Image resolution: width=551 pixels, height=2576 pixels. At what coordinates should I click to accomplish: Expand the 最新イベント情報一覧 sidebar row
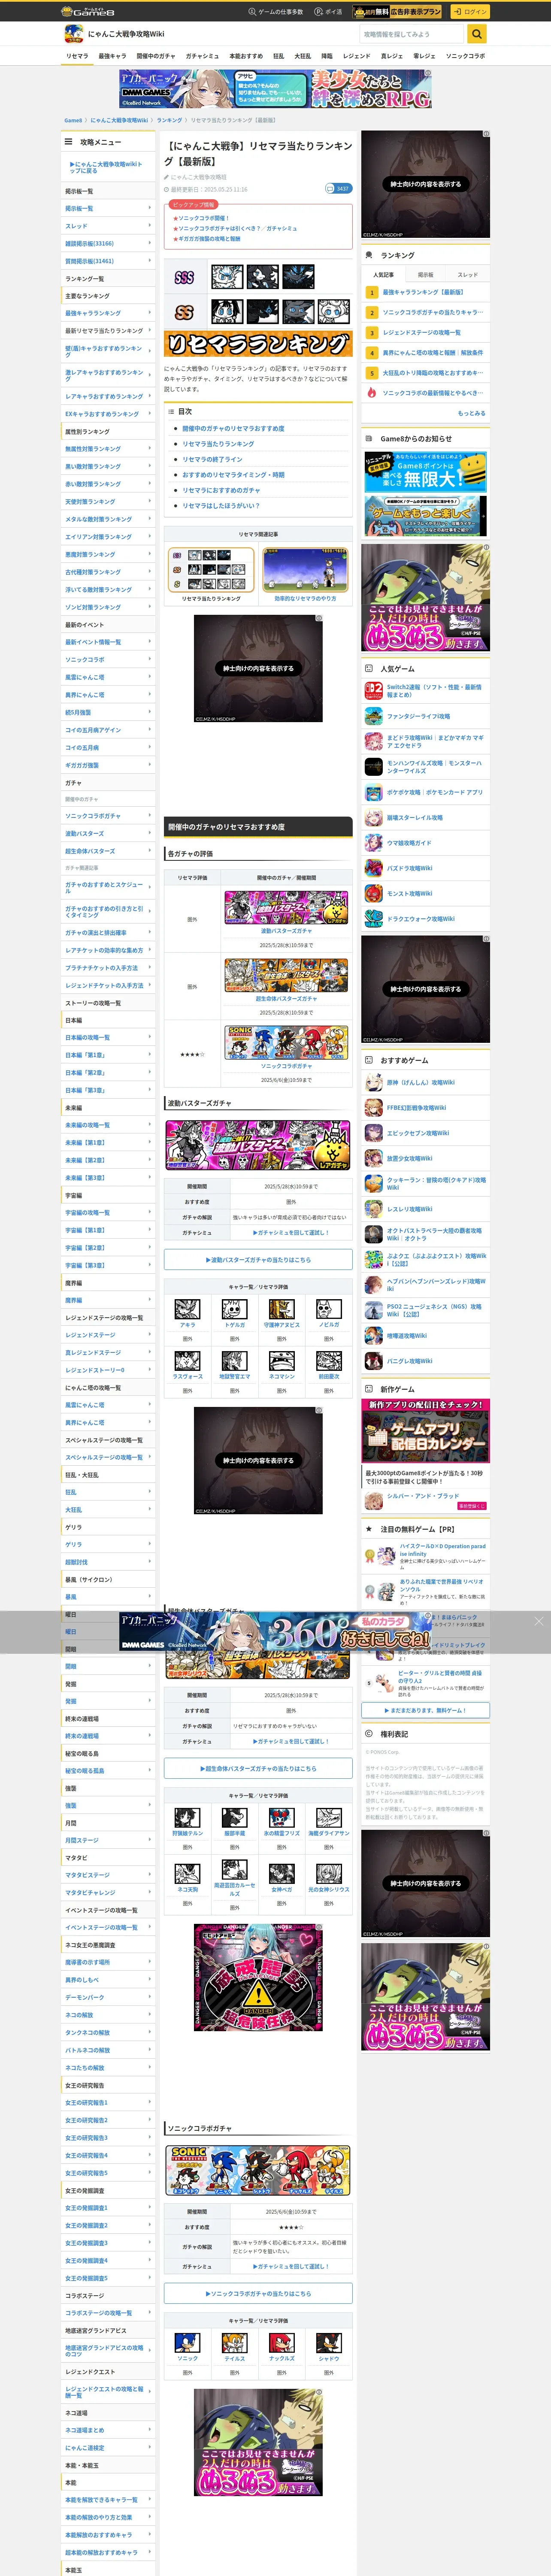(x=108, y=642)
